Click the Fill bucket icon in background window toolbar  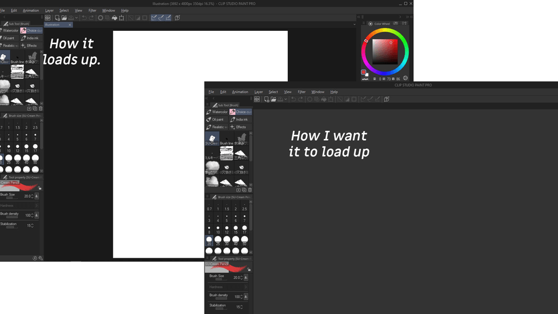pyautogui.click(x=114, y=18)
